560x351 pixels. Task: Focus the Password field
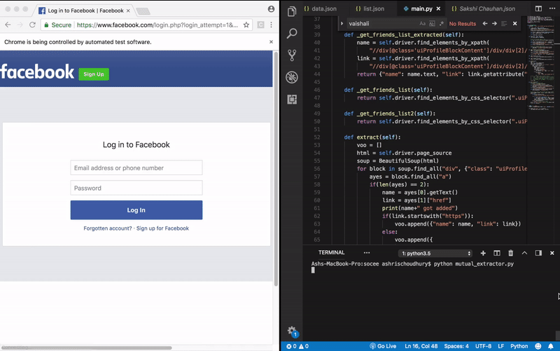tap(136, 188)
